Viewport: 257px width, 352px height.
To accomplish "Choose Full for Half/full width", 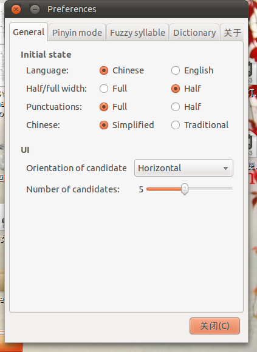I will (x=104, y=89).
